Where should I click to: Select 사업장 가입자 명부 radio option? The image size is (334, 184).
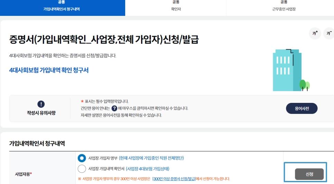[x=82, y=158]
